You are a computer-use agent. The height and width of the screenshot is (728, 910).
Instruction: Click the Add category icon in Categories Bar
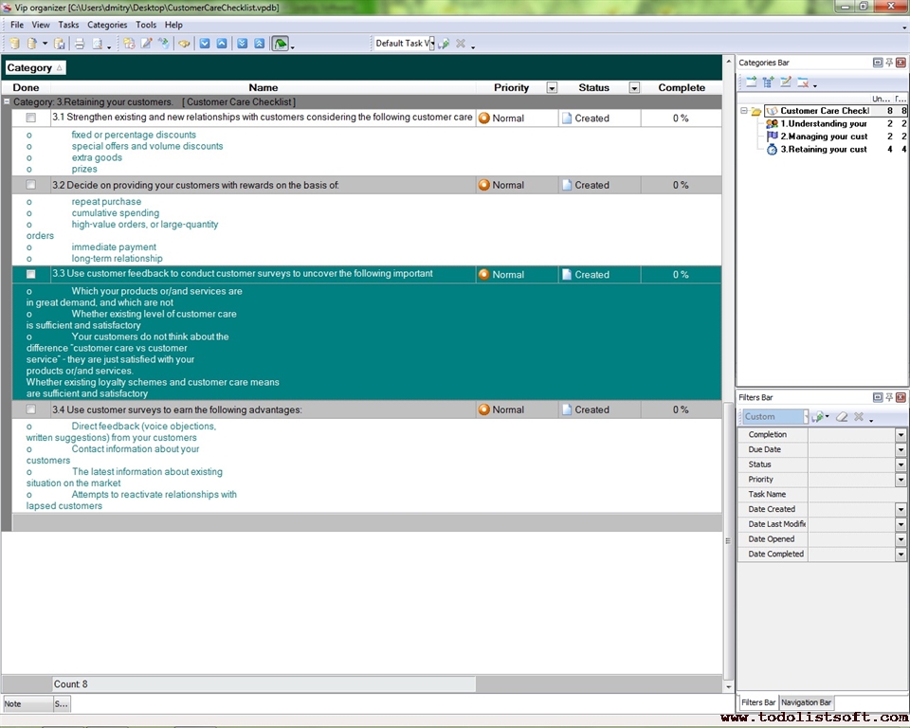click(x=751, y=83)
